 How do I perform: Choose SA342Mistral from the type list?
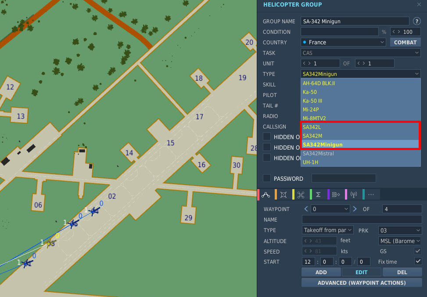[x=361, y=153]
